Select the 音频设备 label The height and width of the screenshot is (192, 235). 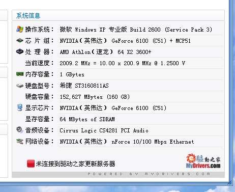tap(39, 130)
